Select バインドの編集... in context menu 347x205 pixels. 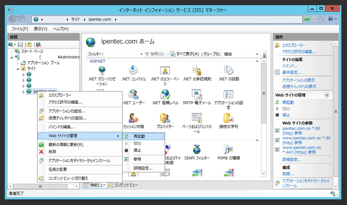pos(80,127)
